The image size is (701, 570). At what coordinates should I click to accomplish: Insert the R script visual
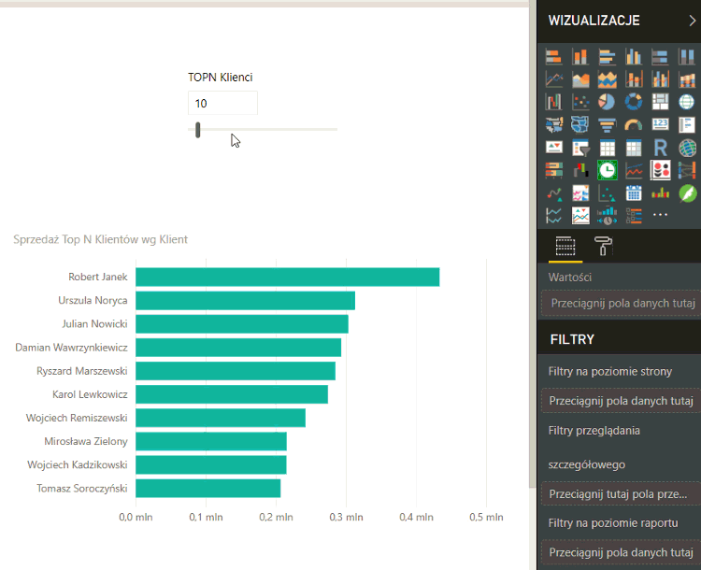(x=660, y=148)
